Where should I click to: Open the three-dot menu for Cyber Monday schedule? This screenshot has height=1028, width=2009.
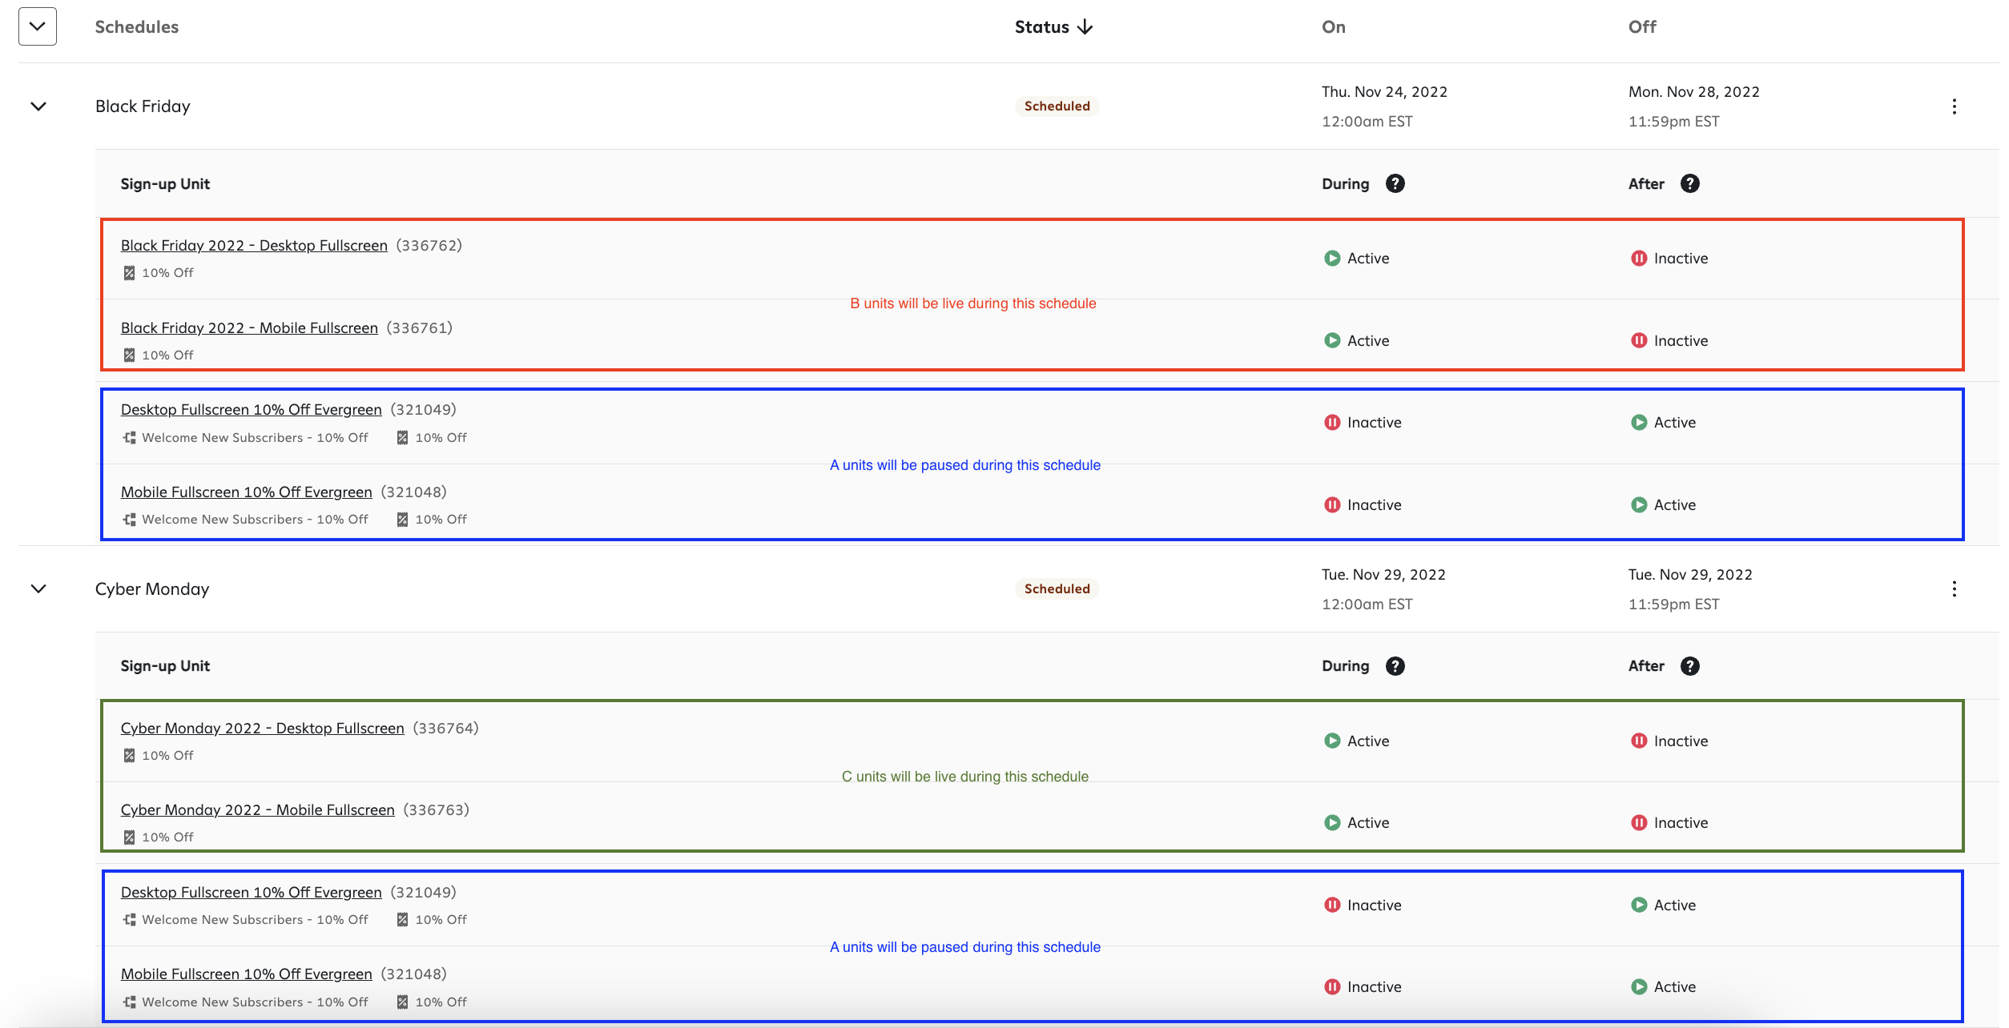click(x=1954, y=589)
